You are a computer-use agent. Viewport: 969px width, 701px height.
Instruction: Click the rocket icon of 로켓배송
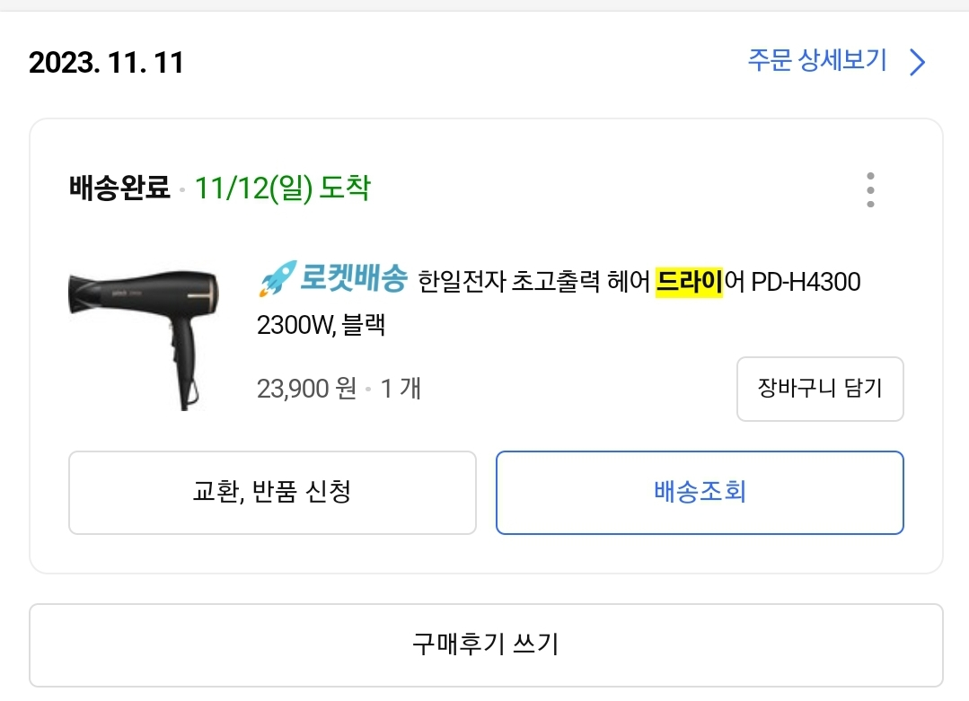277,278
